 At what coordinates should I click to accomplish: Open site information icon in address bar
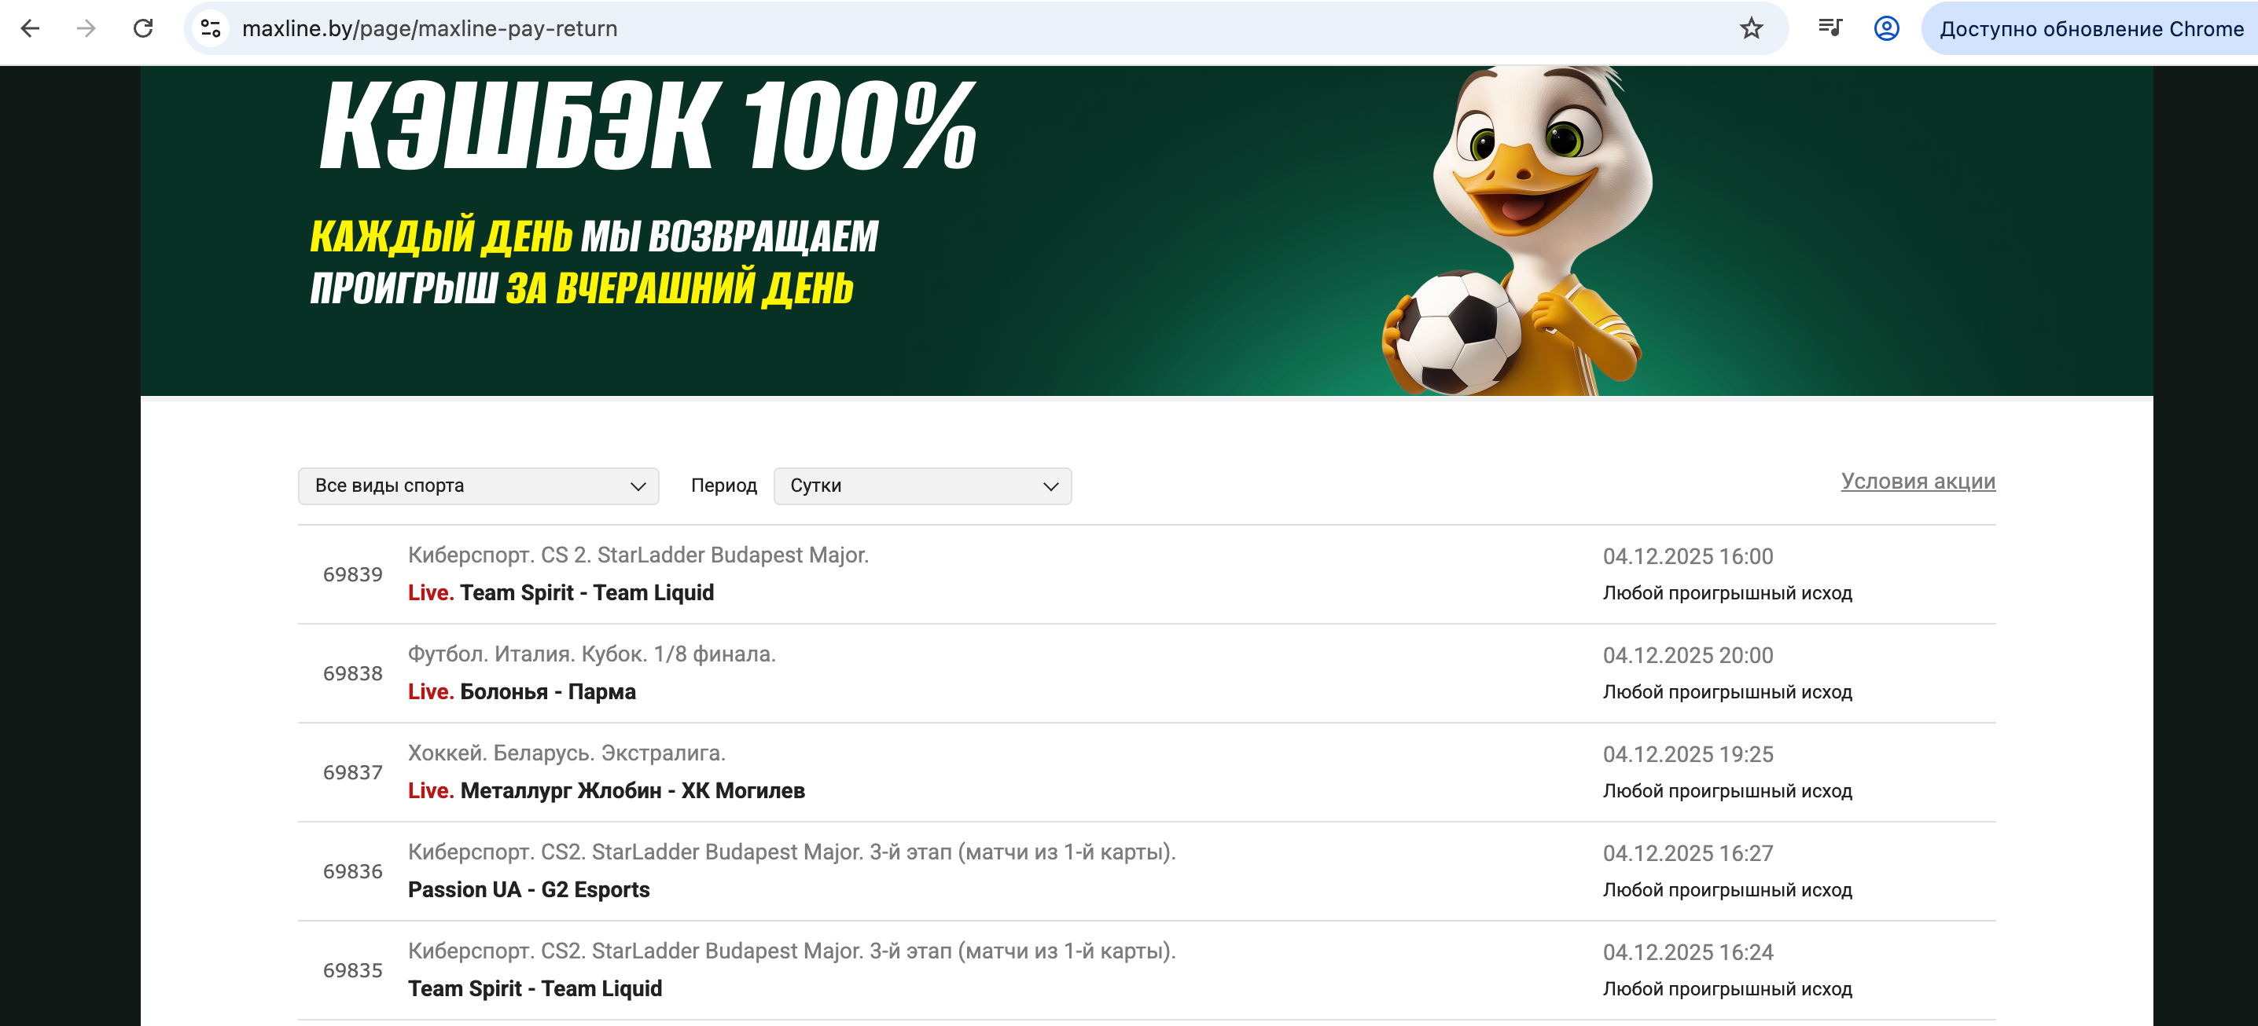coord(211,28)
